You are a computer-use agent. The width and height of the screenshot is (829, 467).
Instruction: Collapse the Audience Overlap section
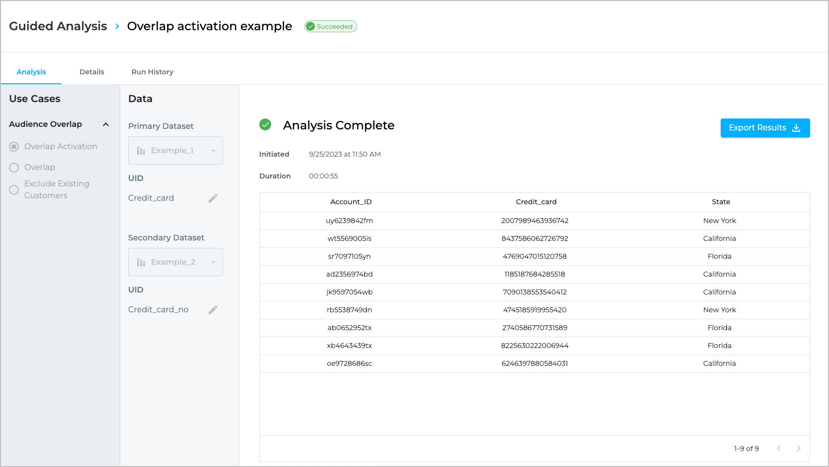click(106, 124)
